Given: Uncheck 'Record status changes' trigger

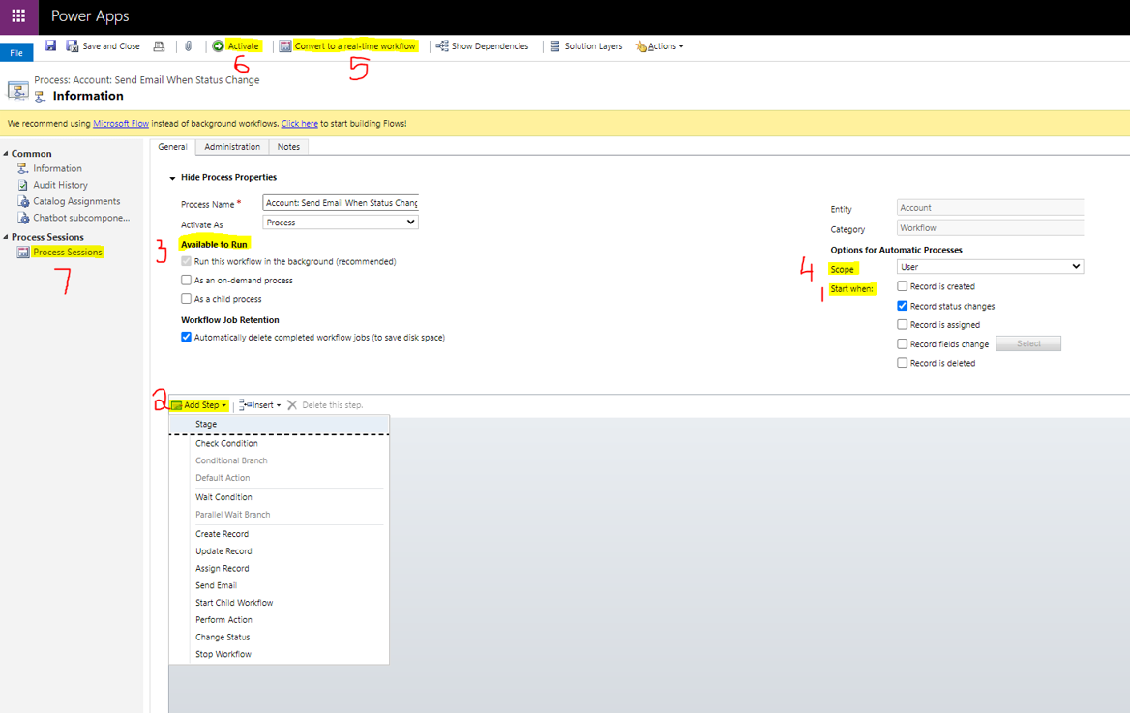Looking at the screenshot, I should 902,306.
